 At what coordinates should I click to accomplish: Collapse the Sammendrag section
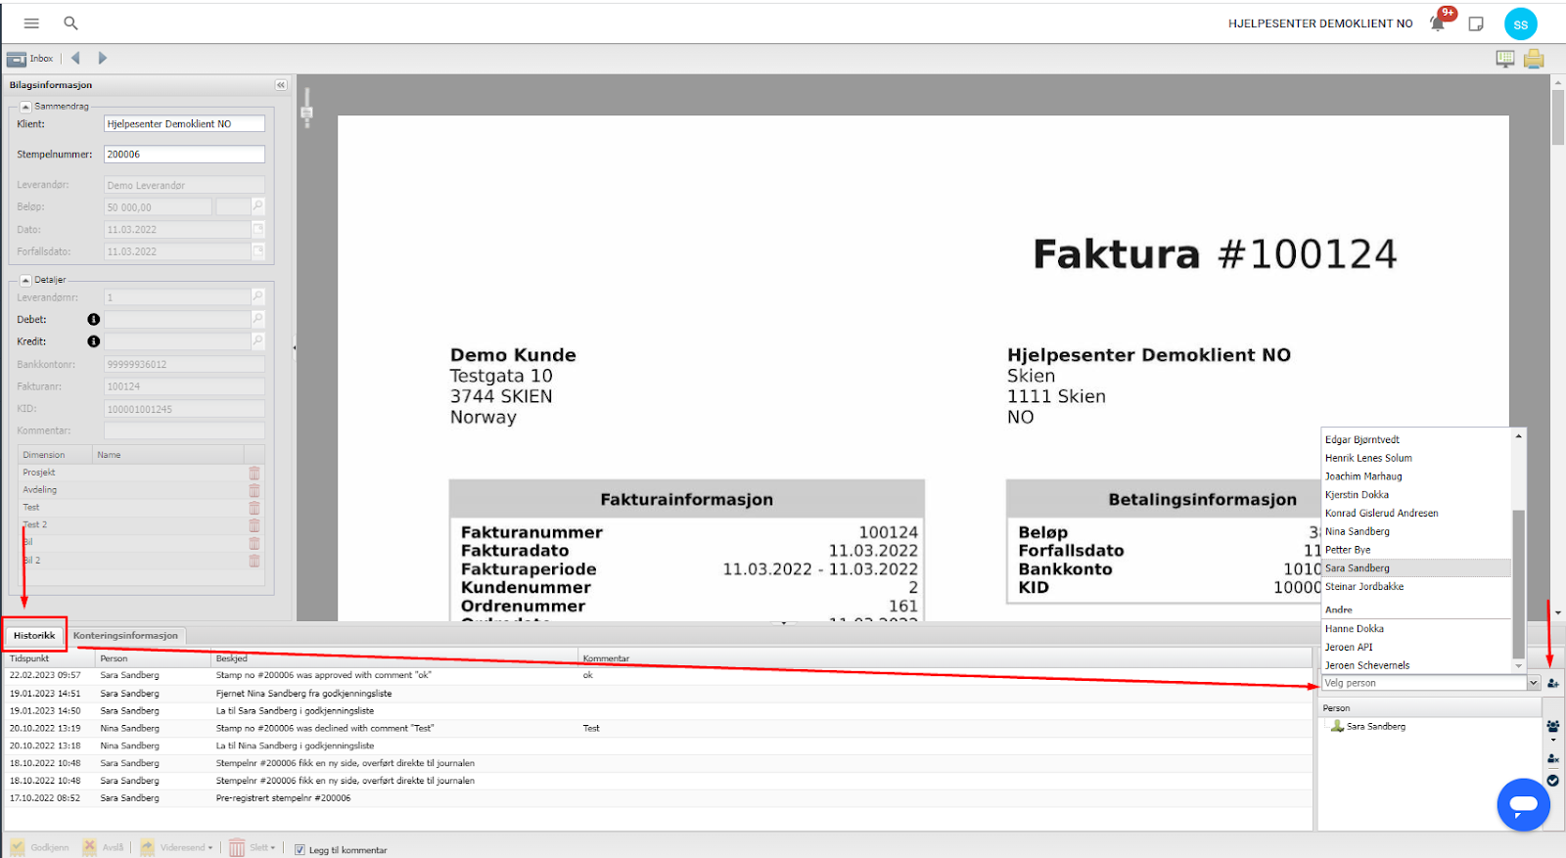[25, 107]
